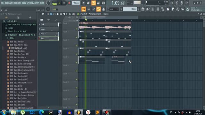The height and width of the screenshot is (115, 205).
Task: Click the render/save download icon
Action: pyautogui.click(x=188, y=9)
